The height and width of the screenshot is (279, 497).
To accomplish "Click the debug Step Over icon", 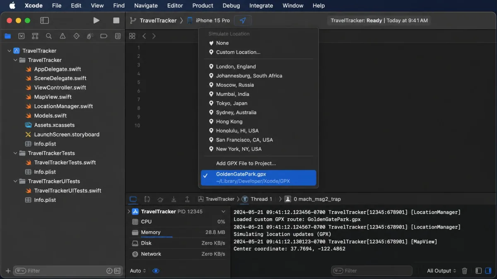I will [161, 199].
